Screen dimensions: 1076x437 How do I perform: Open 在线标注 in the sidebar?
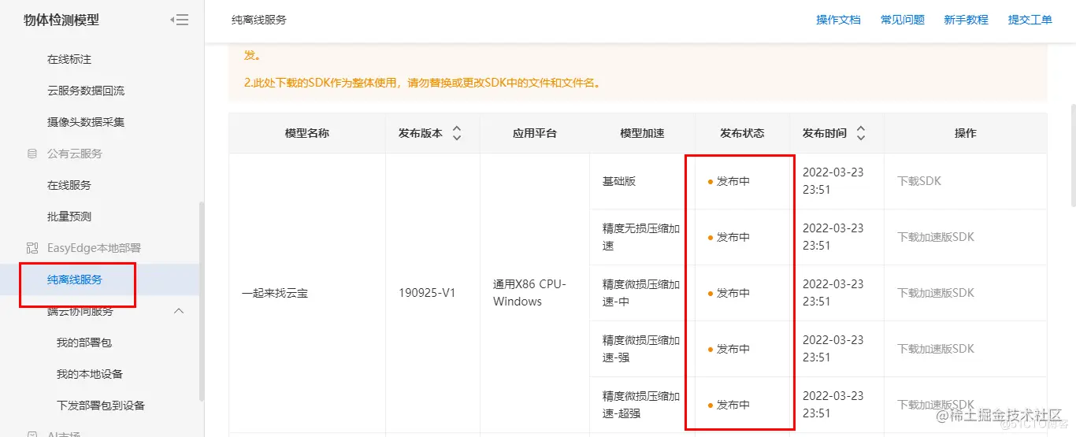coord(70,59)
